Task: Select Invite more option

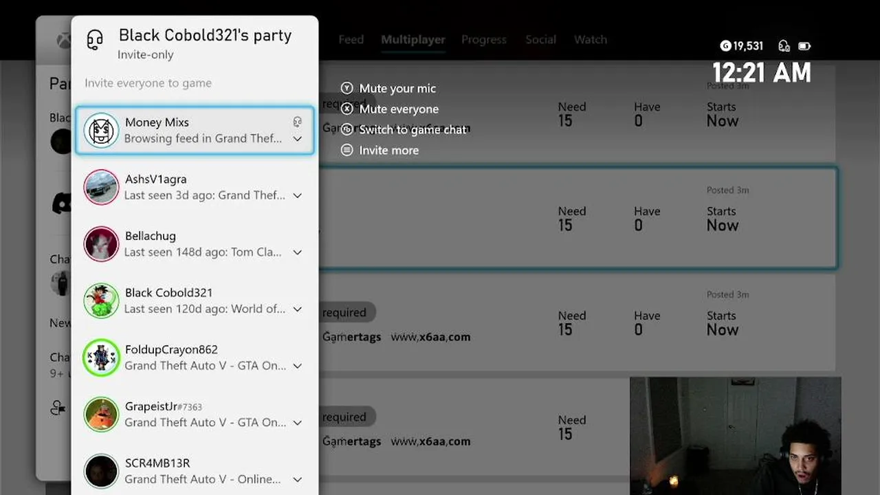Action: pyautogui.click(x=380, y=150)
